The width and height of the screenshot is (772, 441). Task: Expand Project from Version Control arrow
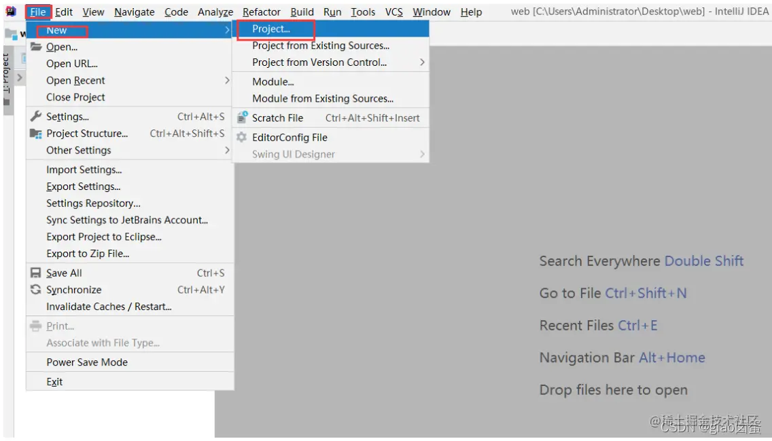[x=422, y=62]
